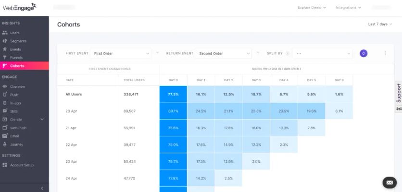Click the filter icon after First Event

(x=157, y=53)
